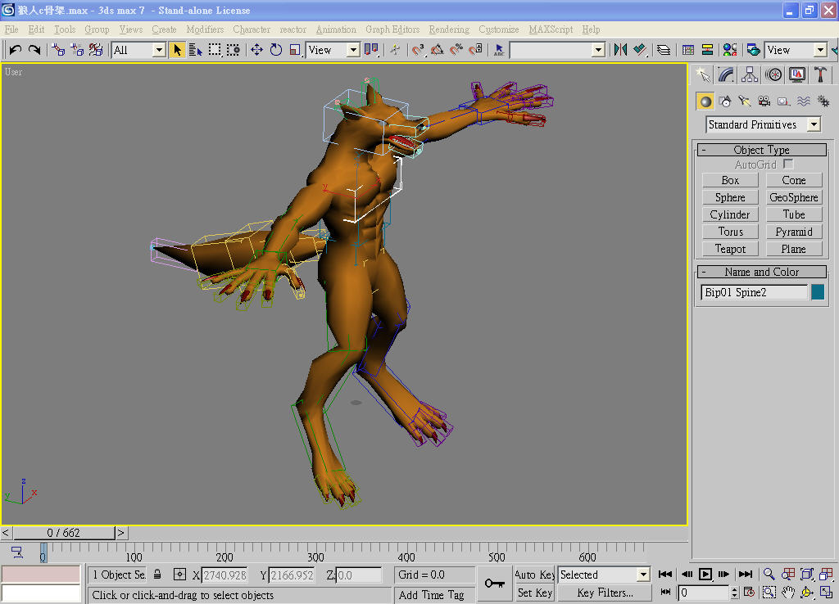Open the Modify command panel tab
This screenshot has width=839, height=604.
click(x=726, y=74)
